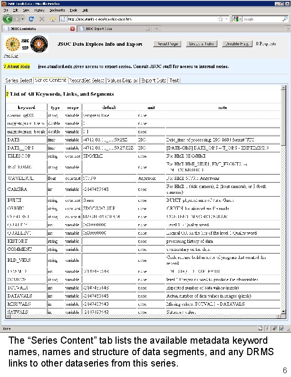
Task: Click the TOTVALS keyword cell
Action: click(x=27, y=288)
